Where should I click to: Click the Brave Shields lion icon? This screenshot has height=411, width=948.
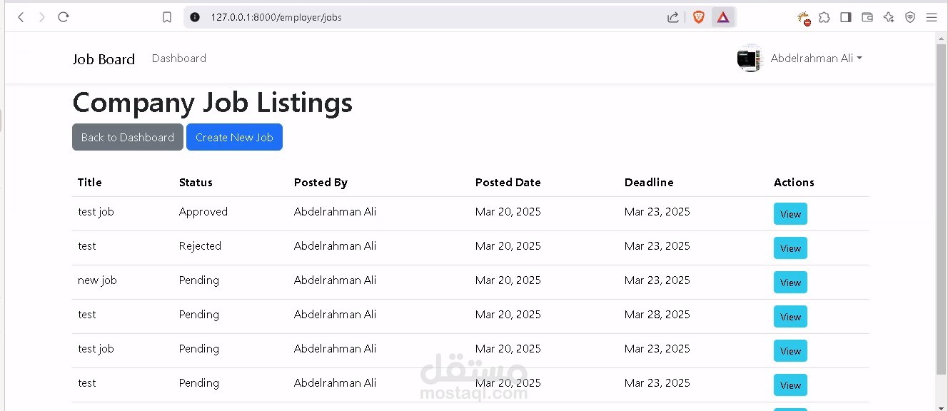click(x=698, y=17)
